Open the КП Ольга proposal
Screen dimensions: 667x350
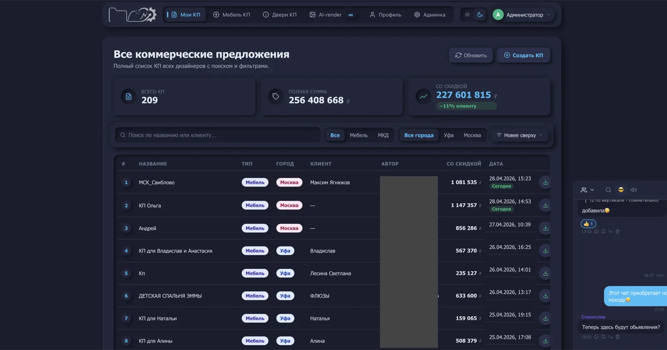tap(150, 205)
